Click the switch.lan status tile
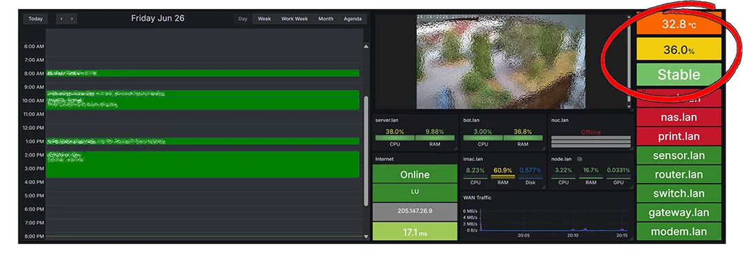The width and height of the screenshot is (744, 253). 679,193
